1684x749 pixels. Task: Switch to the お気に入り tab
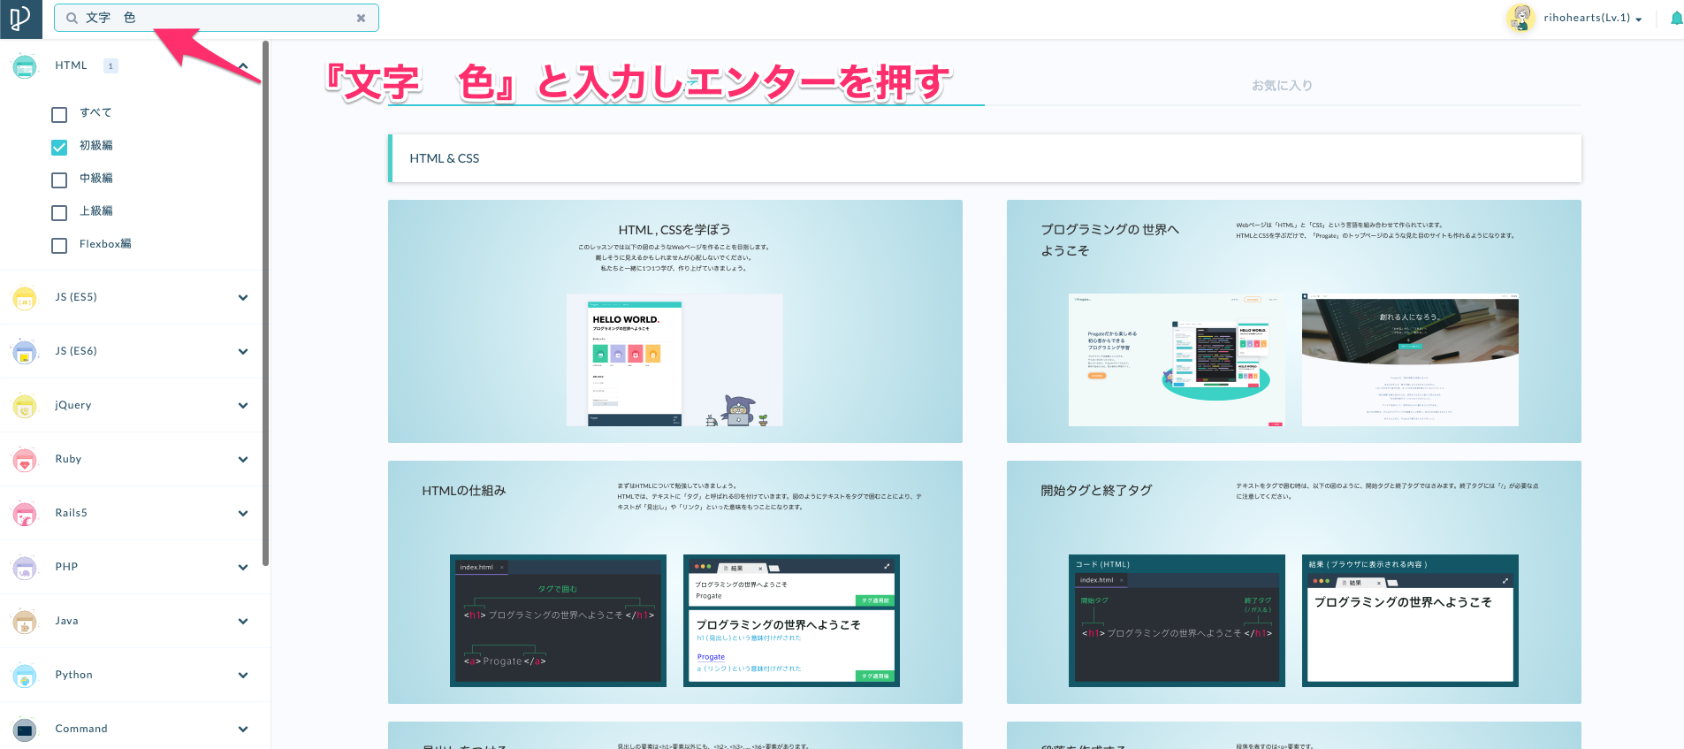click(x=1281, y=86)
